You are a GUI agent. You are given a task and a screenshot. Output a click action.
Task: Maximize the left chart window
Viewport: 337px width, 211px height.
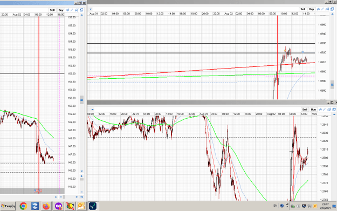[80, 3]
